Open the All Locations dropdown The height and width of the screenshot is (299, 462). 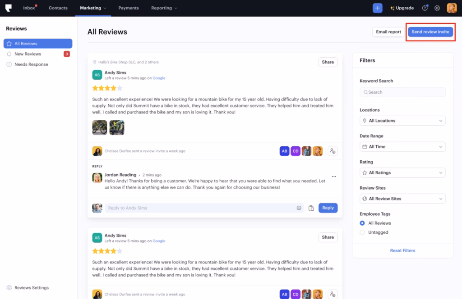point(402,121)
